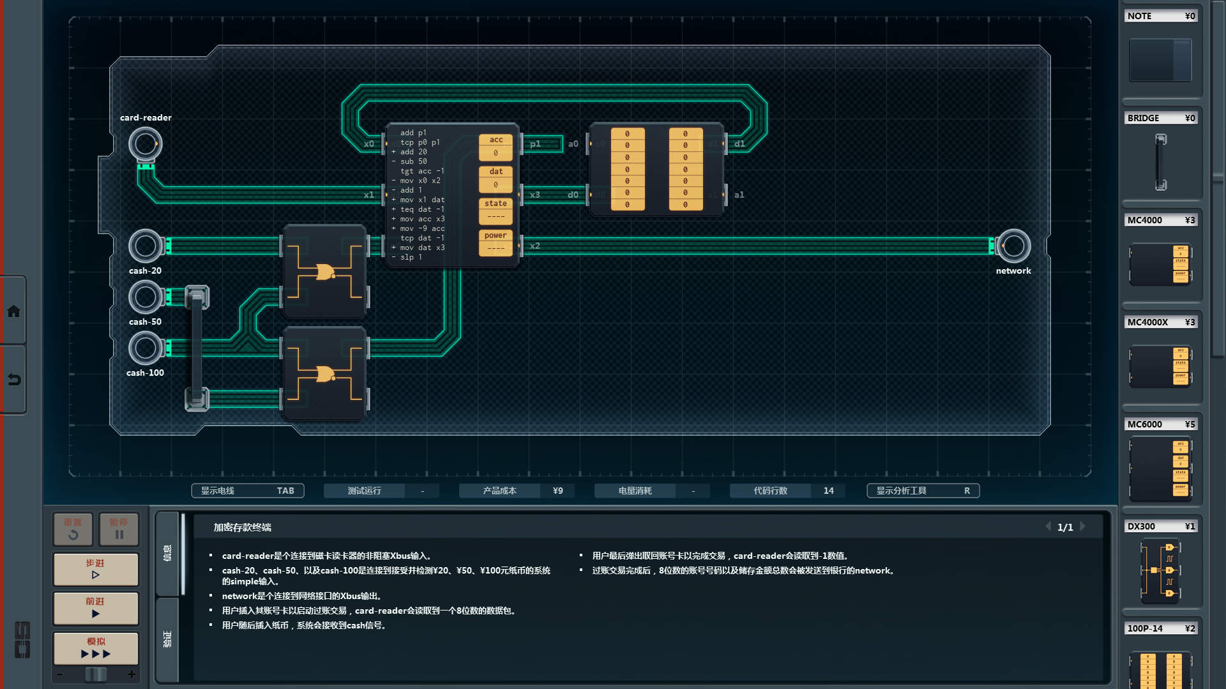1226x689 pixels.
Task: Go to next info page arrow
Action: click(x=1083, y=526)
